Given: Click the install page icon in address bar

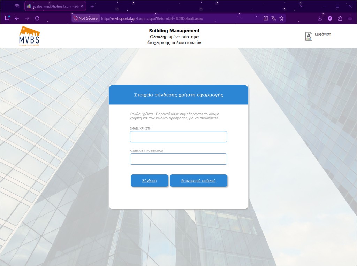Looking at the screenshot, I should tap(266, 18).
